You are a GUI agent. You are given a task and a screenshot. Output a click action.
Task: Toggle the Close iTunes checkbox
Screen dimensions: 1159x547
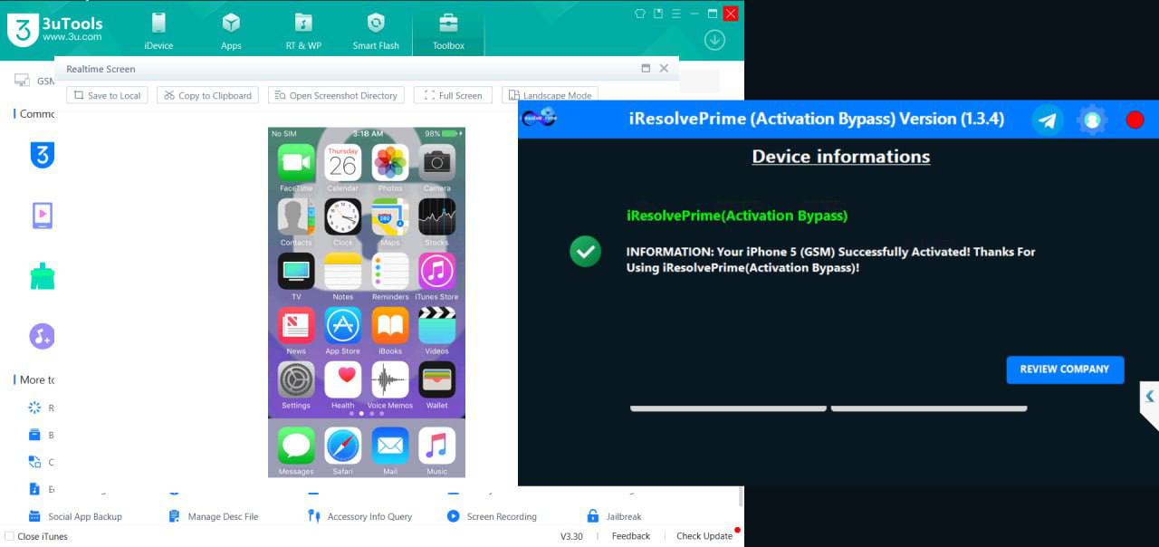click(x=10, y=536)
